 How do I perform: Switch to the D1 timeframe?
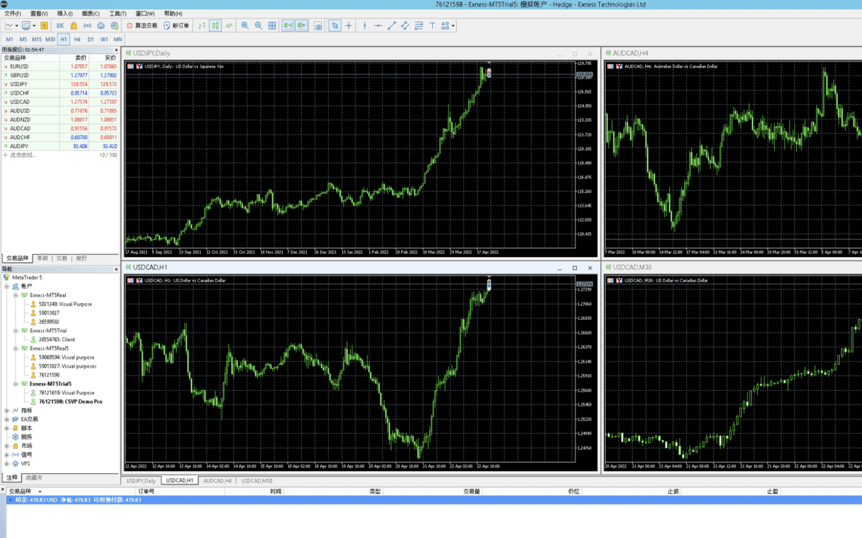click(x=91, y=39)
